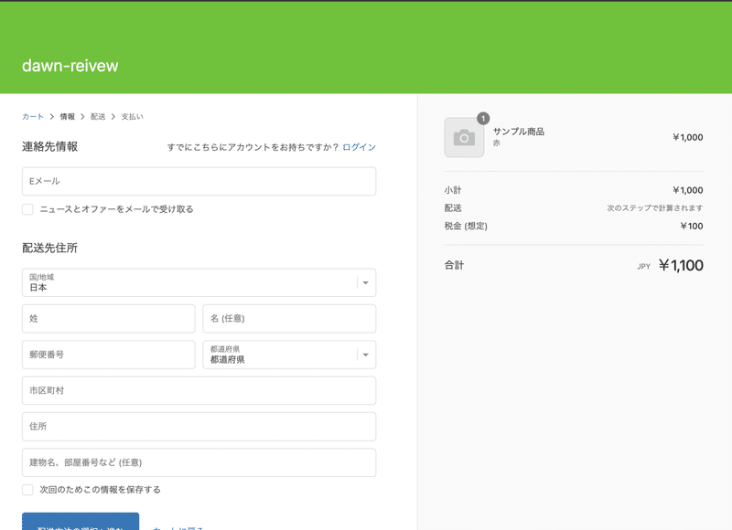
Task: Focus the 市区町村 city field
Action: coord(199,390)
